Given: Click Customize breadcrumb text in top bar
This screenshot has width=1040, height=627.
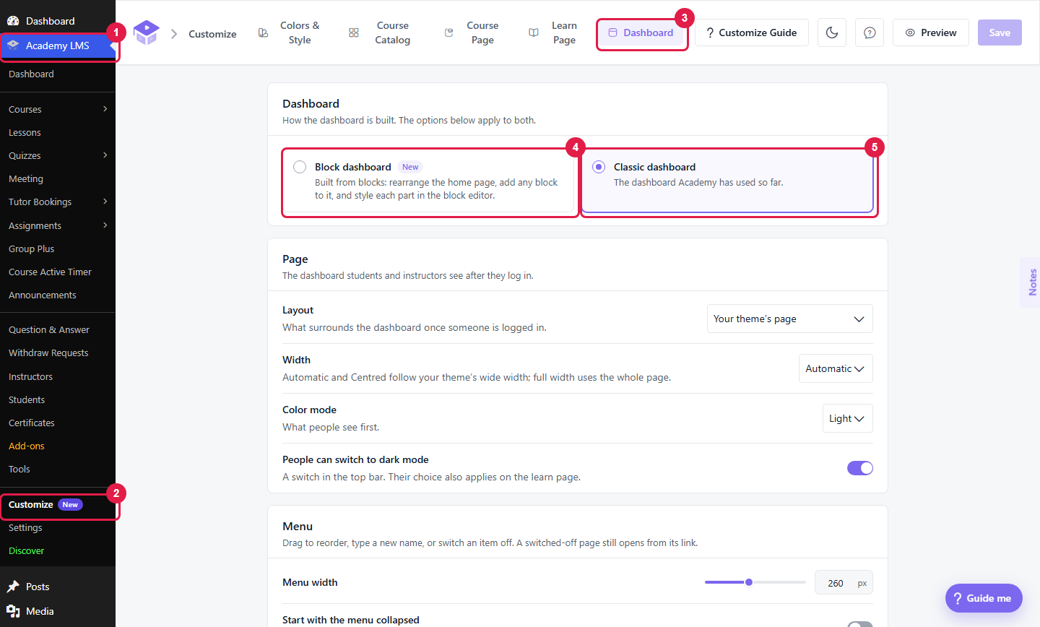Looking at the screenshot, I should coord(212,34).
